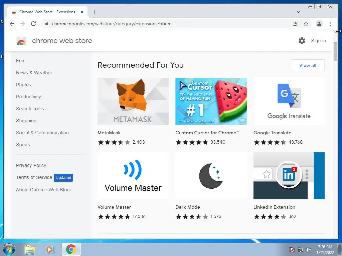
Task: Click the Volume Master title text
Action: (x=114, y=207)
